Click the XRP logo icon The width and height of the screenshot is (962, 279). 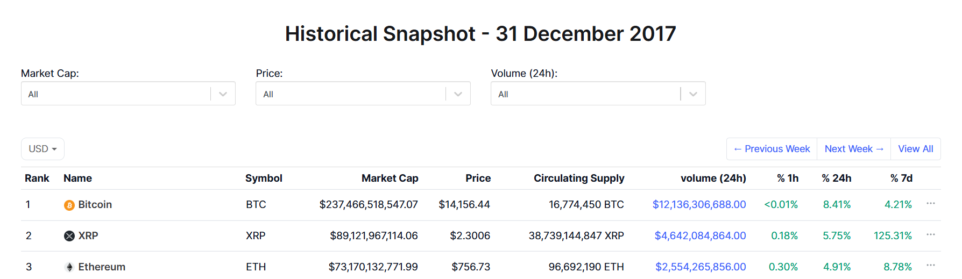point(69,236)
